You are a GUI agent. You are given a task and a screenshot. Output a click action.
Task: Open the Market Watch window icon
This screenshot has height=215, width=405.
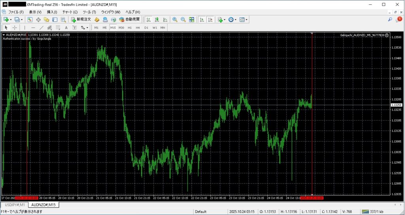[30, 19]
